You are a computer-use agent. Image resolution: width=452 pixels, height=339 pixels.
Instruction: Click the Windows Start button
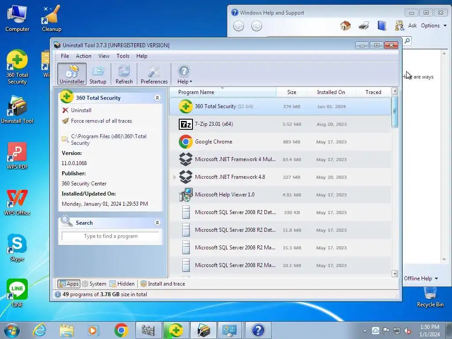click(12, 330)
